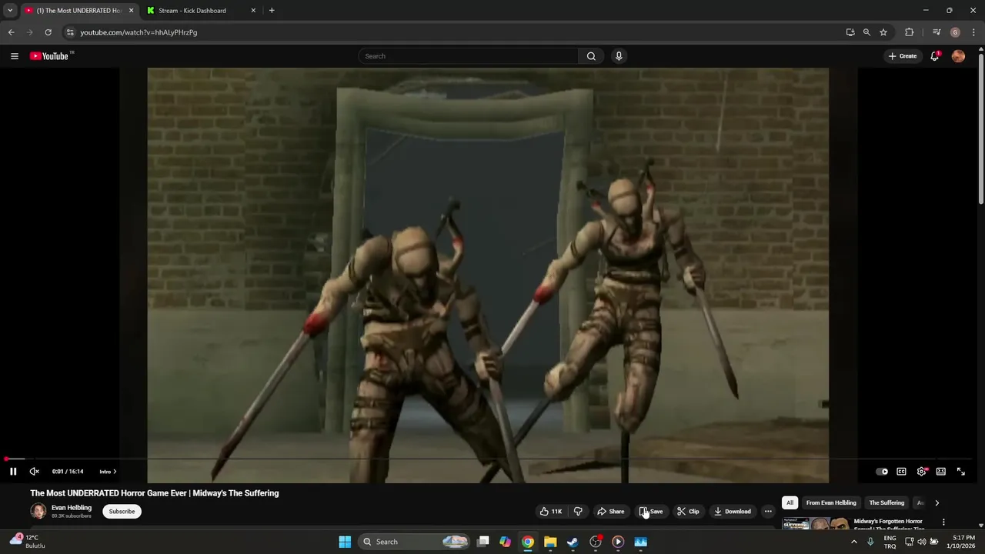Show hidden system tray icons chevron
The height and width of the screenshot is (554, 985).
(853, 542)
